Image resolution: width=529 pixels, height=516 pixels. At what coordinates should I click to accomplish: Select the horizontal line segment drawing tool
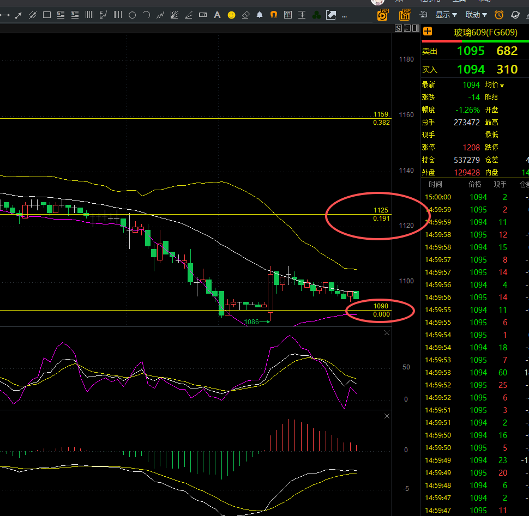[x=4, y=15]
